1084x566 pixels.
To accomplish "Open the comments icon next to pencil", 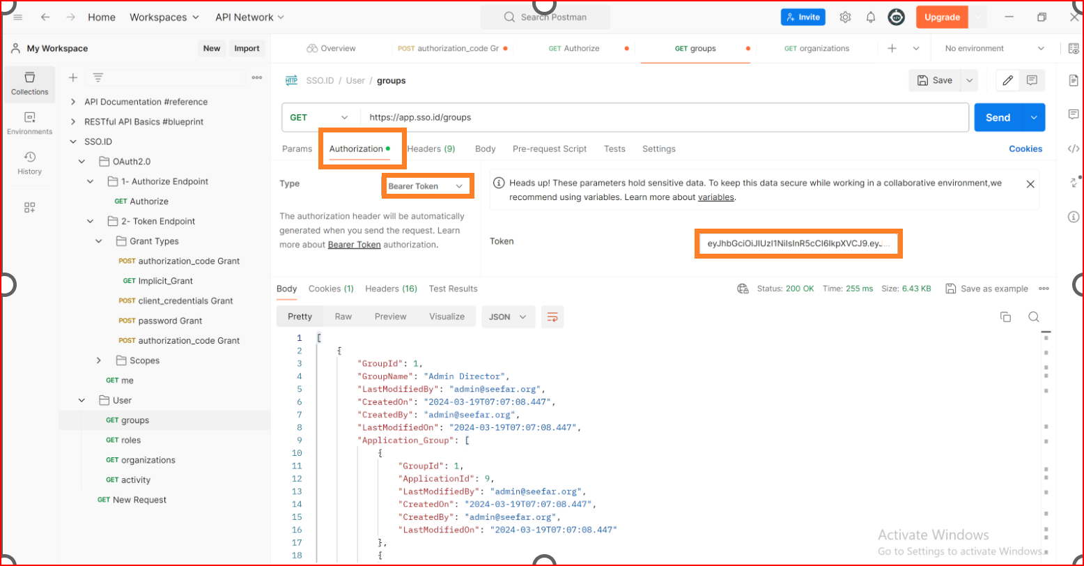I will click(x=1032, y=80).
